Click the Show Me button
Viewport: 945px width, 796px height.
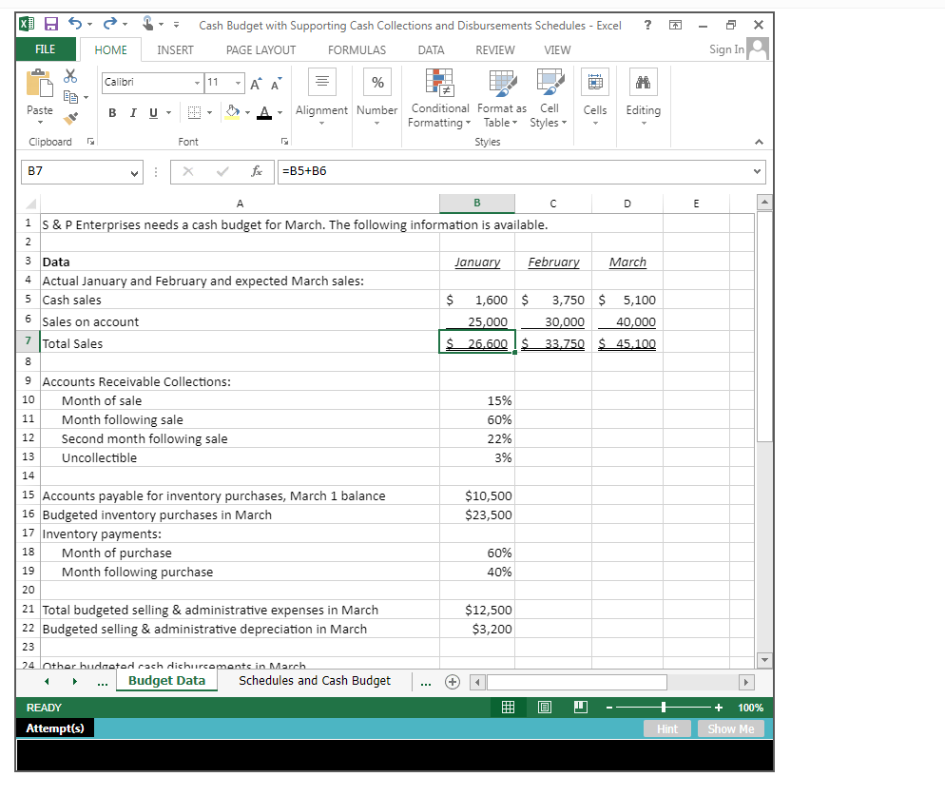tap(730, 728)
